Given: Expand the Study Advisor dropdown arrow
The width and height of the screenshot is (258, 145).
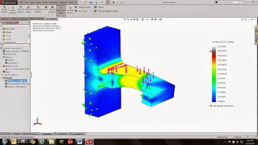Looking at the screenshot, I should (x=5, y=16).
